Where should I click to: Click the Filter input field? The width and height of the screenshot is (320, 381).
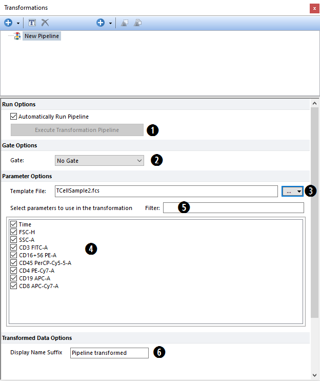[233, 208]
